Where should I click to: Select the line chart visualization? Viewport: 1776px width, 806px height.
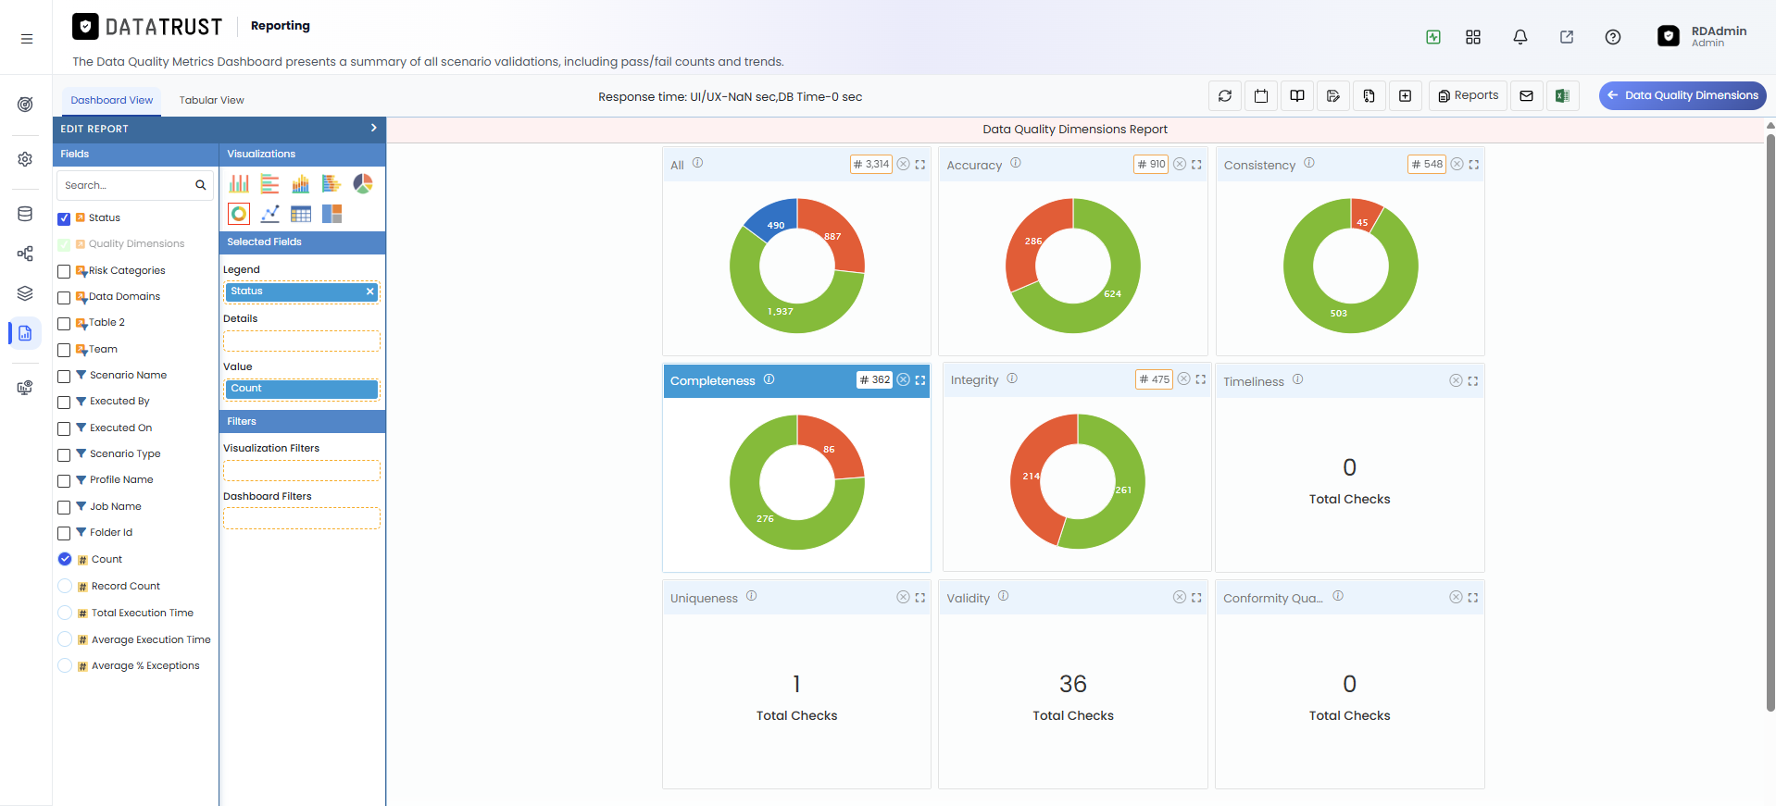tap(269, 214)
